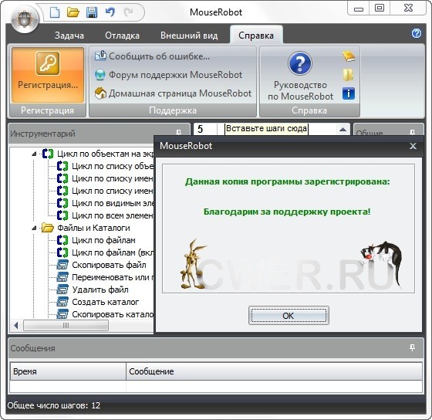This screenshot has width=432, height=420.
Task: Click the greyed-out redo arrow
Action: coord(129,12)
